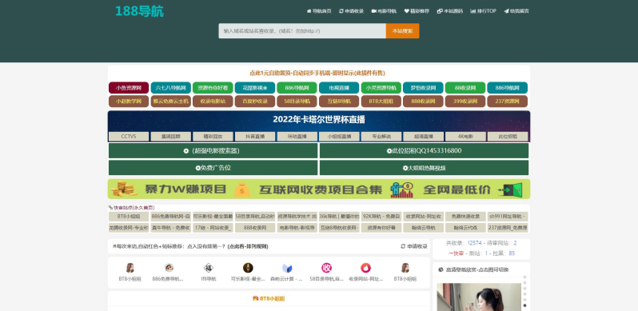Open the 点此1元自助置顶 promo link
This screenshot has width=638, height=311.
pos(317,74)
